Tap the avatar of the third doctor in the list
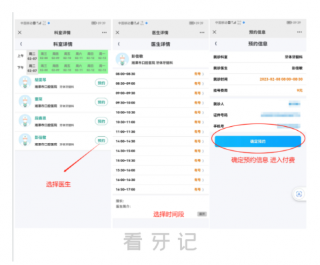 pyautogui.click(x=25, y=121)
